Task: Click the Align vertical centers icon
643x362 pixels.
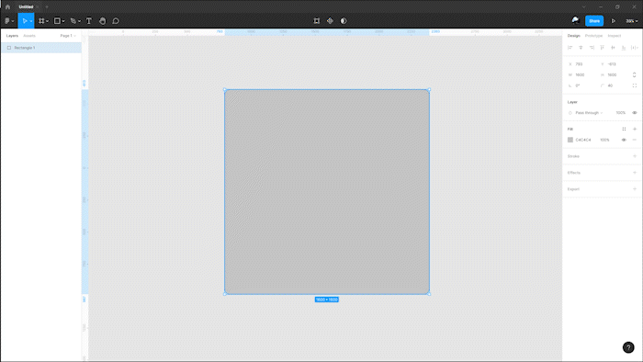Action: click(x=613, y=48)
